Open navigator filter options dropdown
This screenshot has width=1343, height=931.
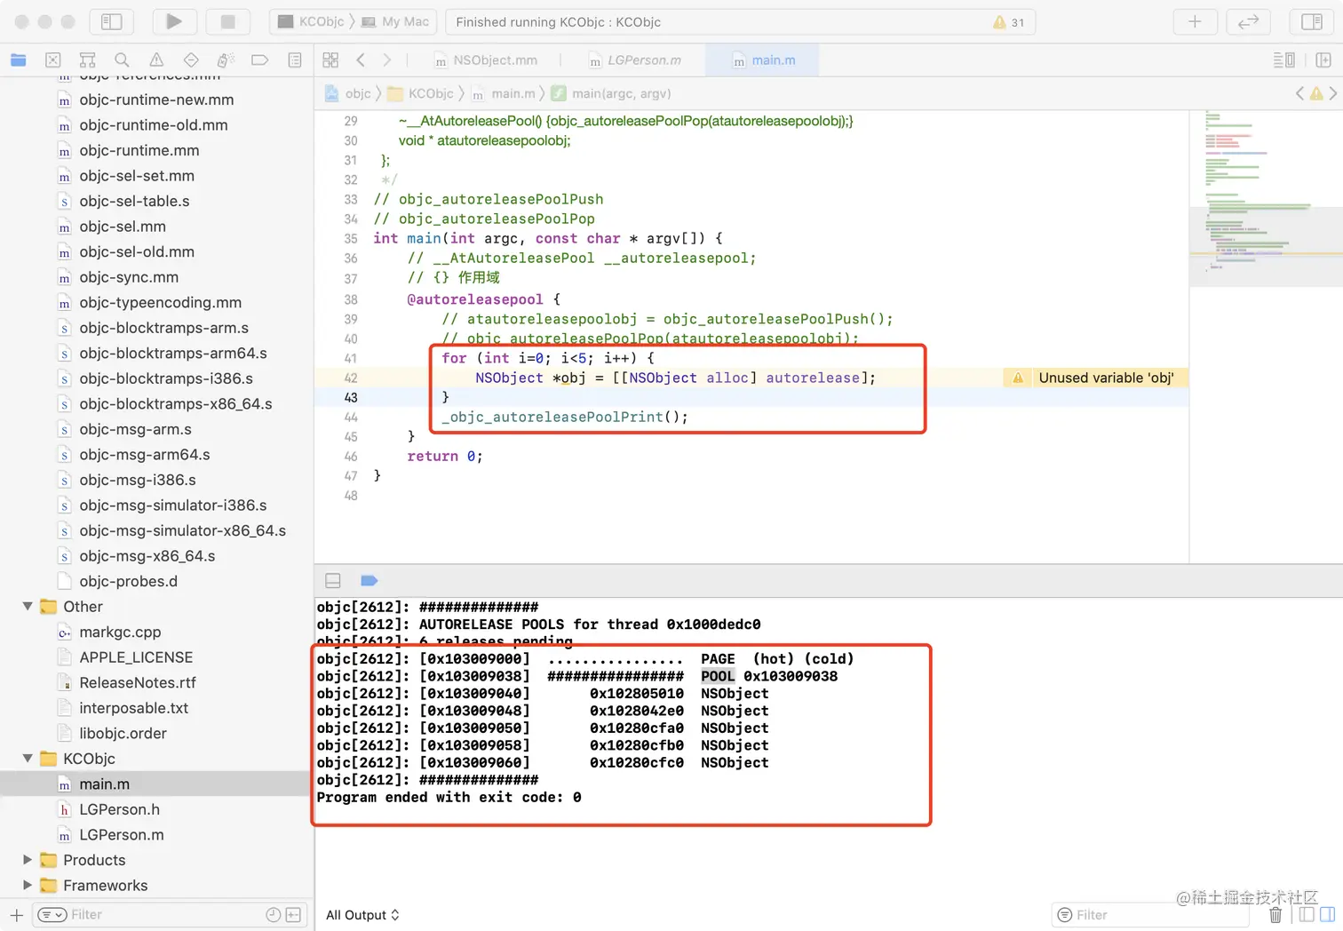[x=52, y=915]
